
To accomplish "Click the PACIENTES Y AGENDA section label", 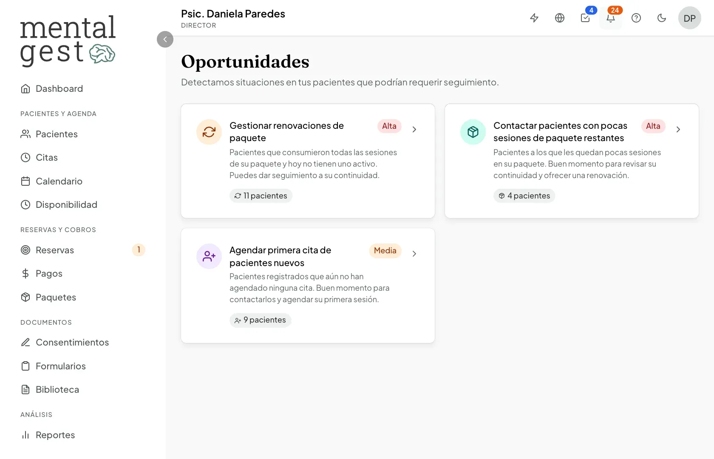I will 58,114.
